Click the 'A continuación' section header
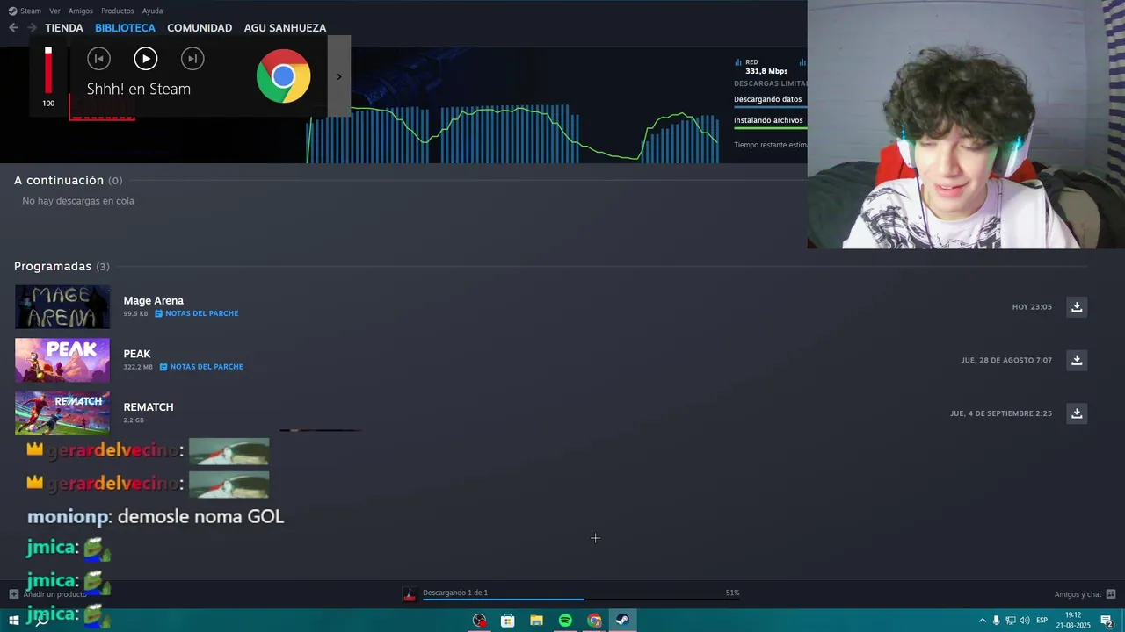Viewport: 1125px width, 632px height. (59, 180)
